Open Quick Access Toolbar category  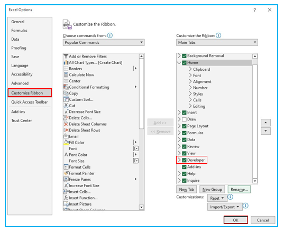[x=29, y=102]
